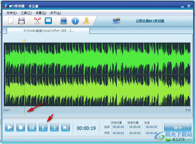The image size is (195, 144).
Task: Close the MP3剪切器 window
Action: point(189,6)
